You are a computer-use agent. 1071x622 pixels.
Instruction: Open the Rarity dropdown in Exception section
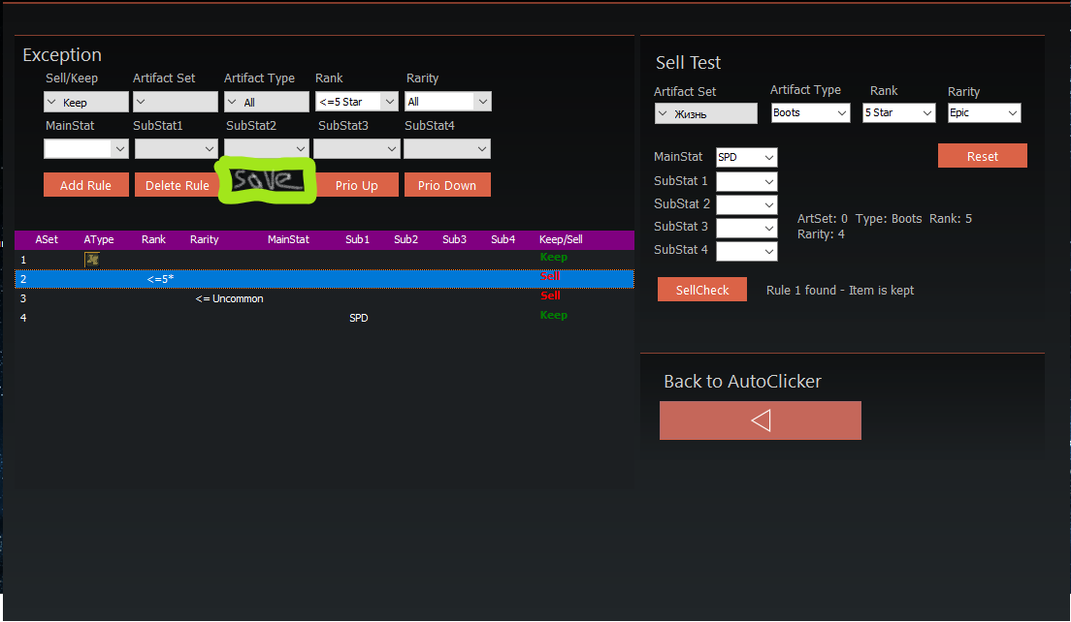(447, 101)
